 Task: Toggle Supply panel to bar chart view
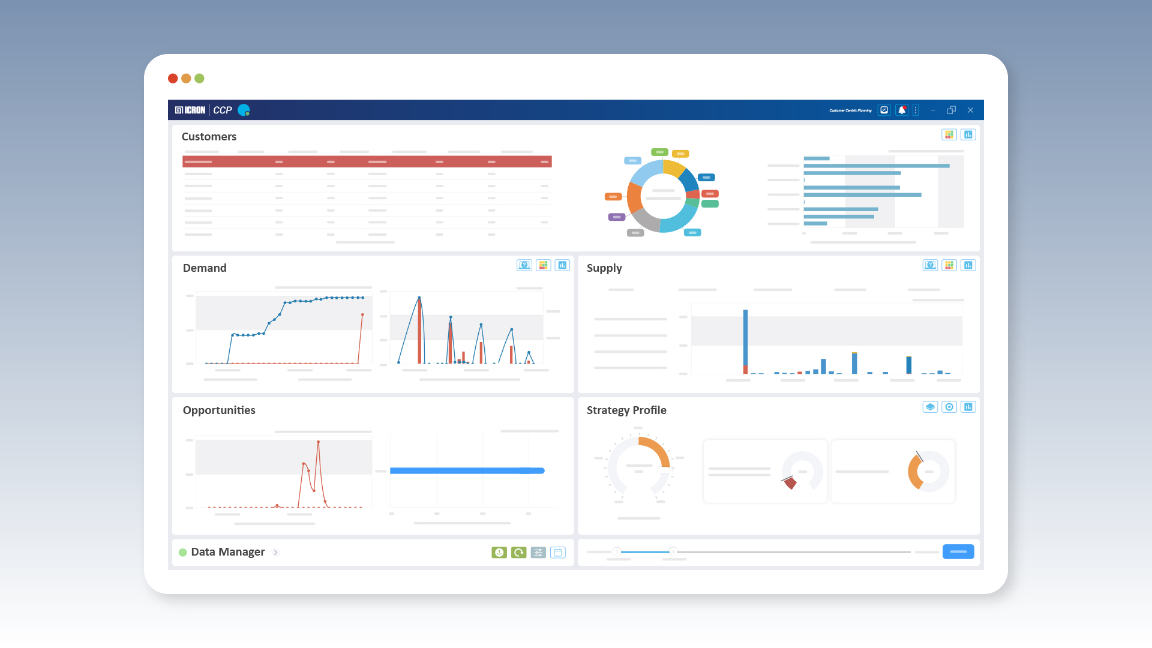(968, 265)
